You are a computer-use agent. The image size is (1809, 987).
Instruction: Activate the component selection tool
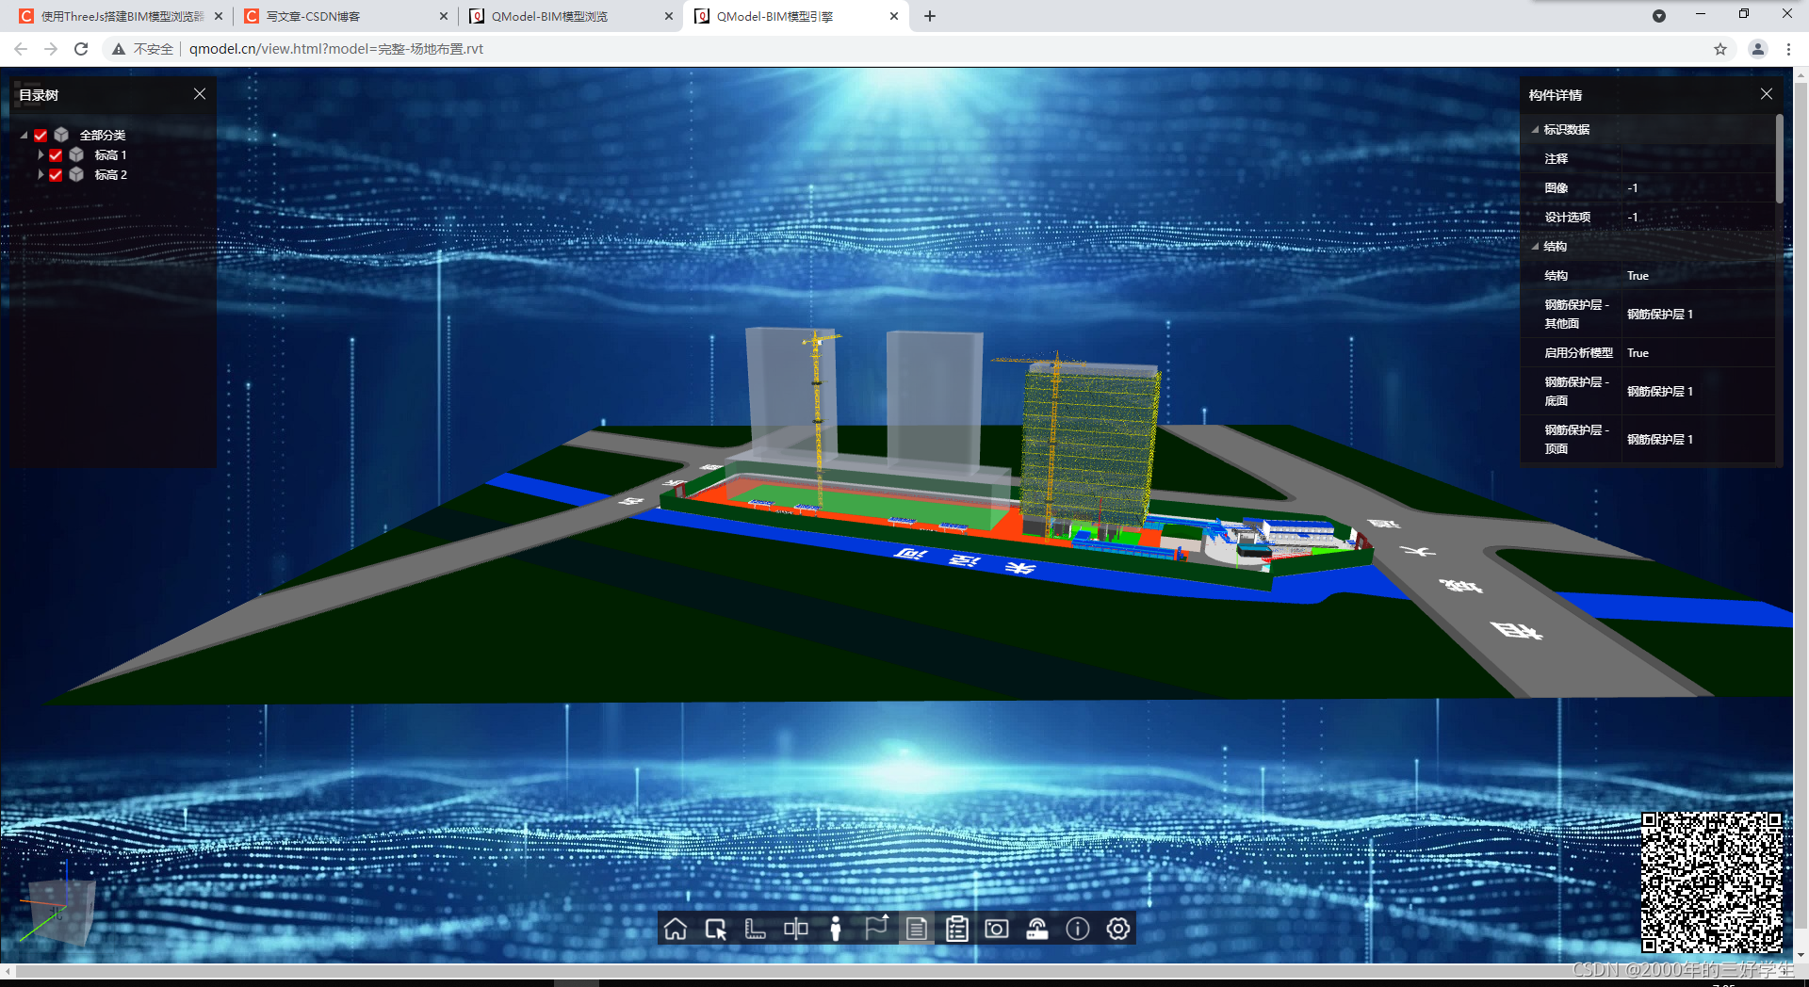(715, 929)
